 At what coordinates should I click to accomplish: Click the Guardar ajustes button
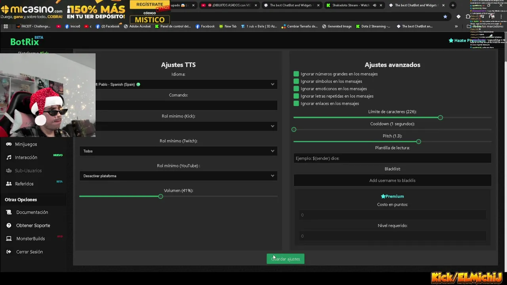286,259
